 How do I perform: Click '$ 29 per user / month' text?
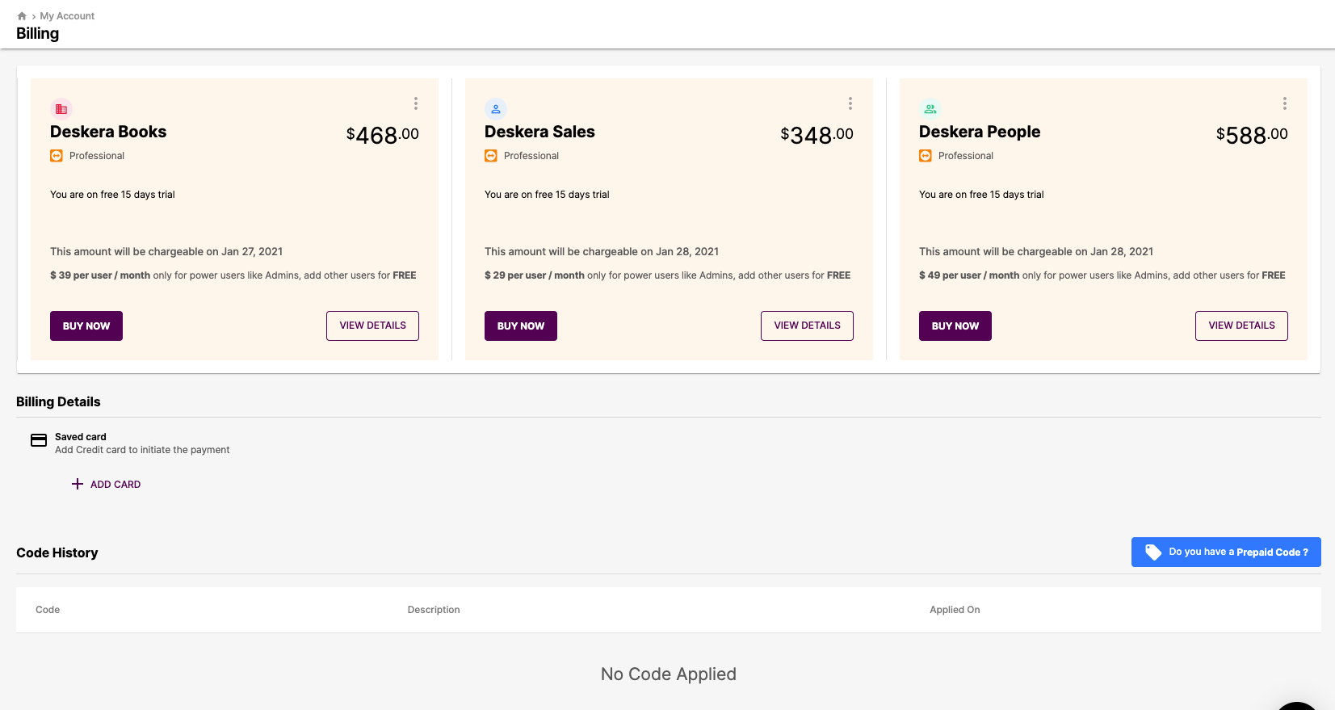pos(535,275)
